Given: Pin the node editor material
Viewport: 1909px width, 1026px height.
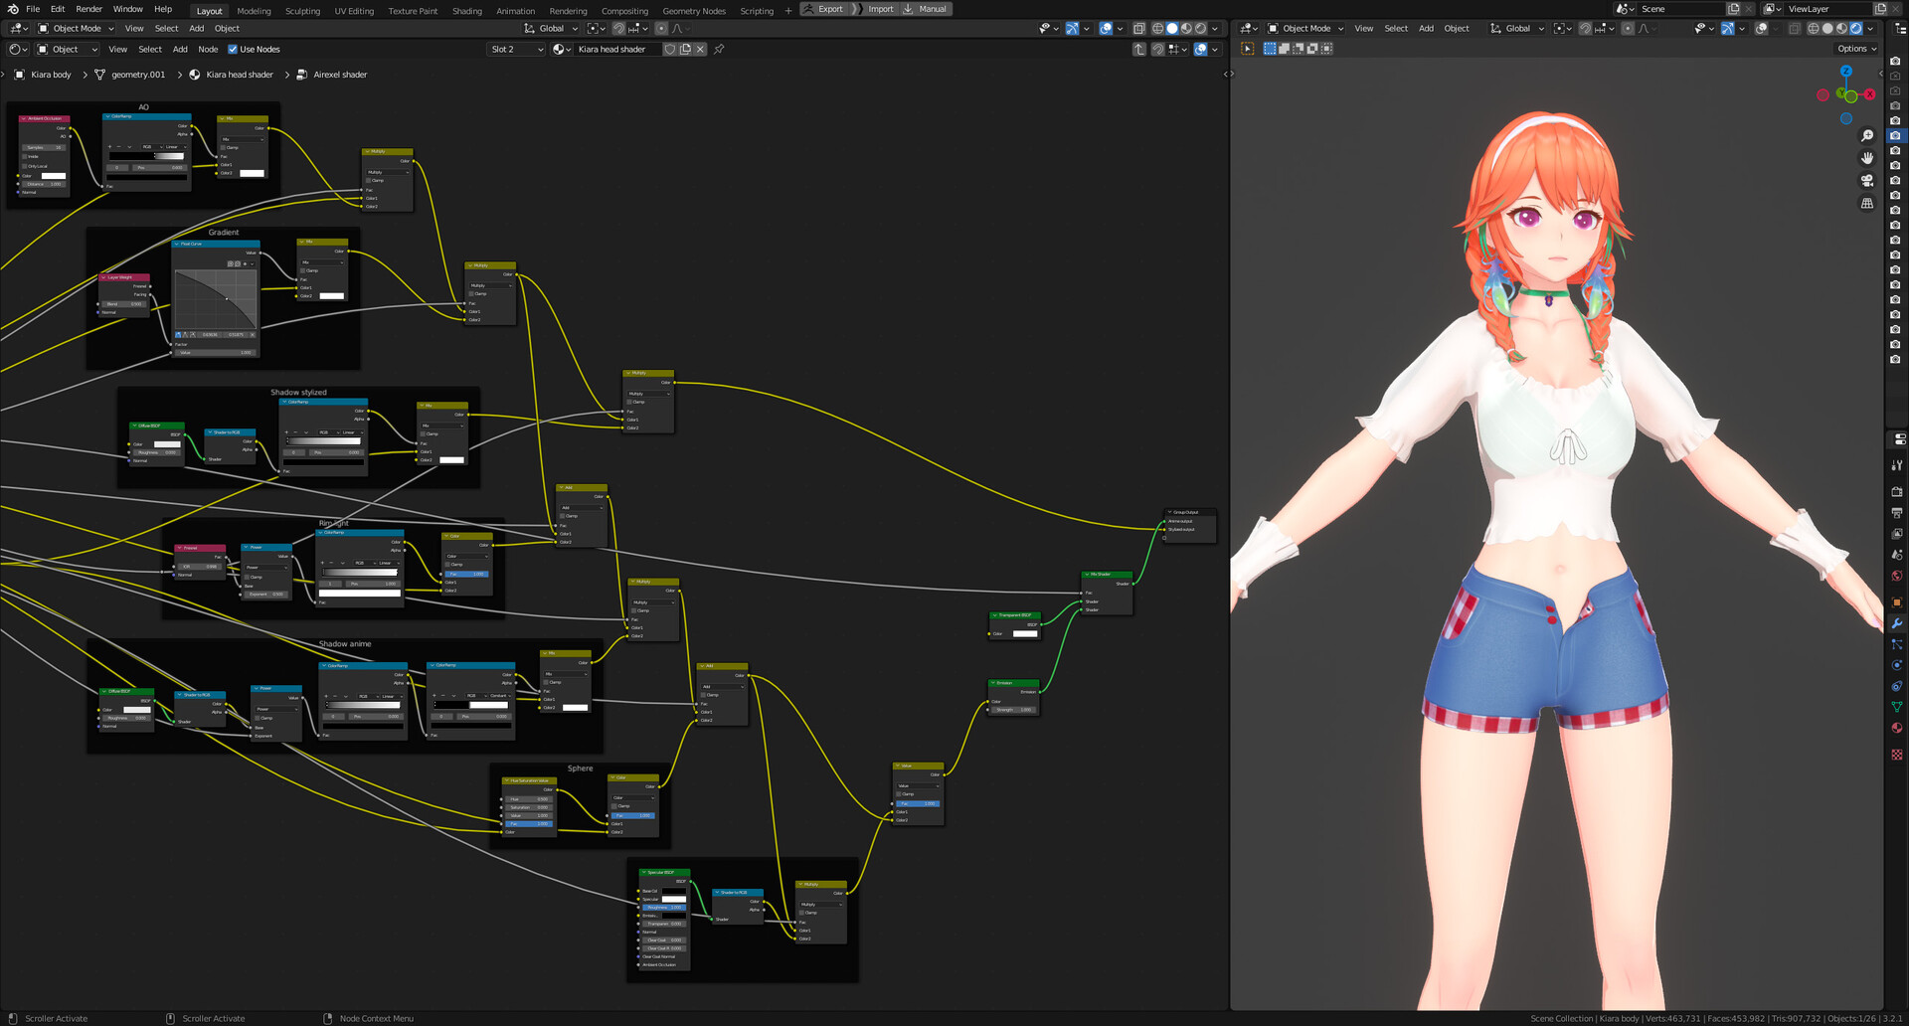Looking at the screenshot, I should (x=719, y=49).
